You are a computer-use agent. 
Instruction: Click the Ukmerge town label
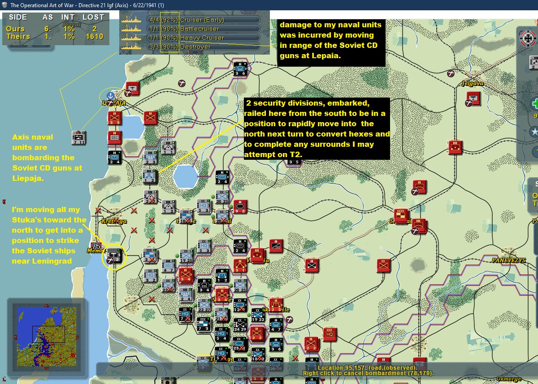coord(509,380)
